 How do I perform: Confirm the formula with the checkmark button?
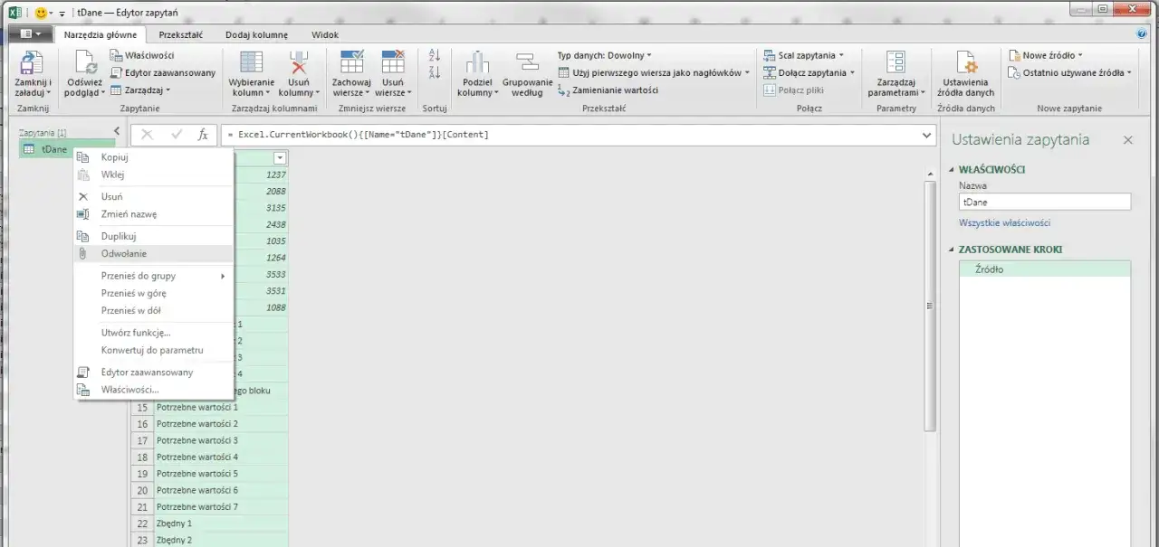(176, 135)
